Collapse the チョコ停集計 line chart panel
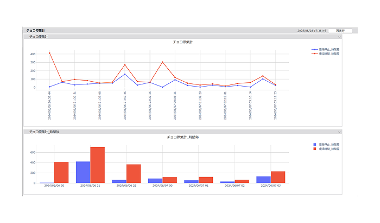The image size is (380, 223). point(339,37)
